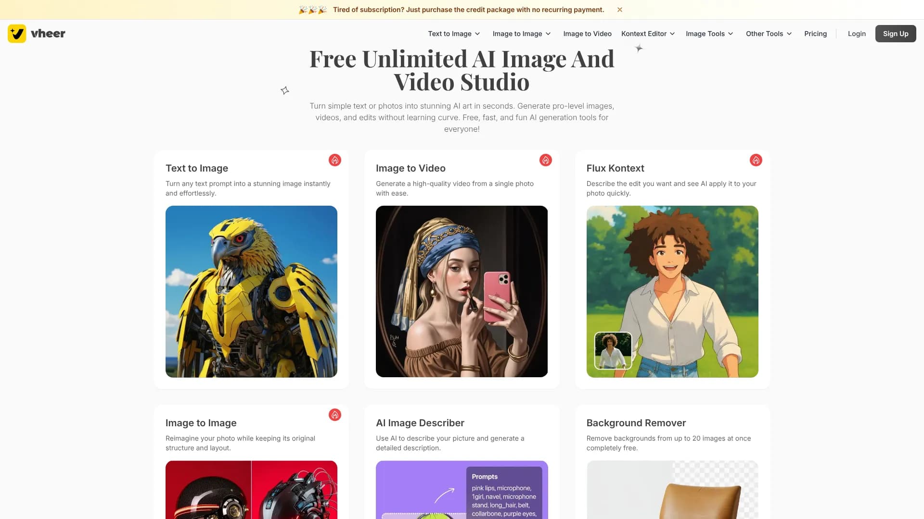Open the girl with phone preview image
Viewport: 924px width, 519px height.
[462, 291]
